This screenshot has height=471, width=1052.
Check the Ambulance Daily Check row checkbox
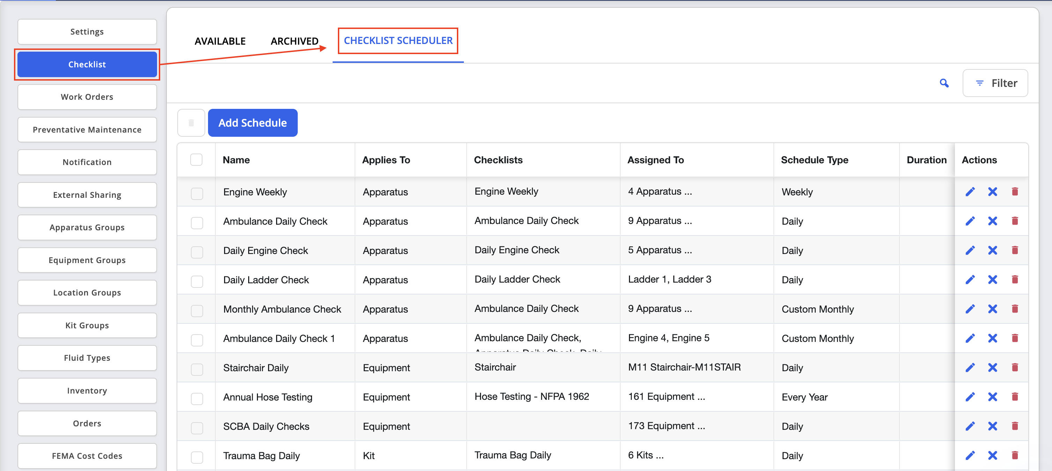pyautogui.click(x=197, y=223)
